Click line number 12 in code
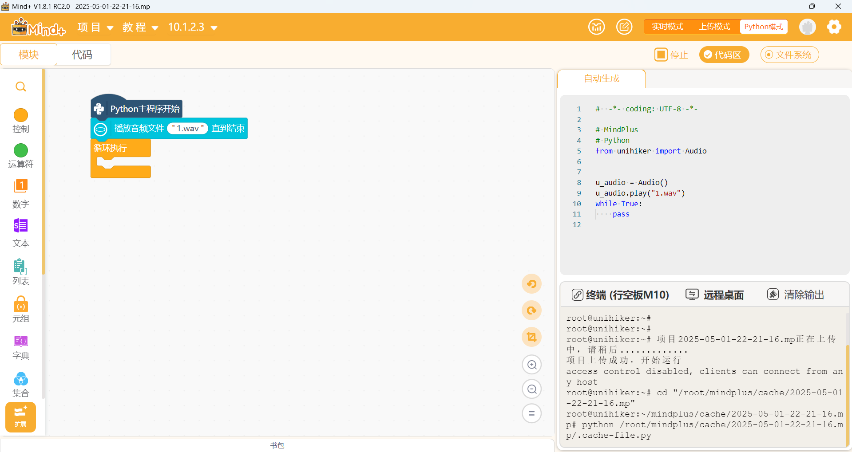 577,224
